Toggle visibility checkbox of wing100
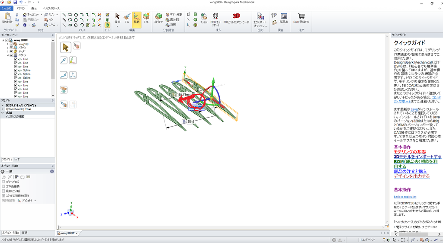 click(x=11, y=44)
